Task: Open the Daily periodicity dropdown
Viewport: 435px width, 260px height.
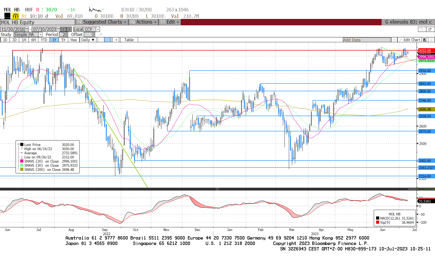Action: pyautogui.click(x=88, y=40)
